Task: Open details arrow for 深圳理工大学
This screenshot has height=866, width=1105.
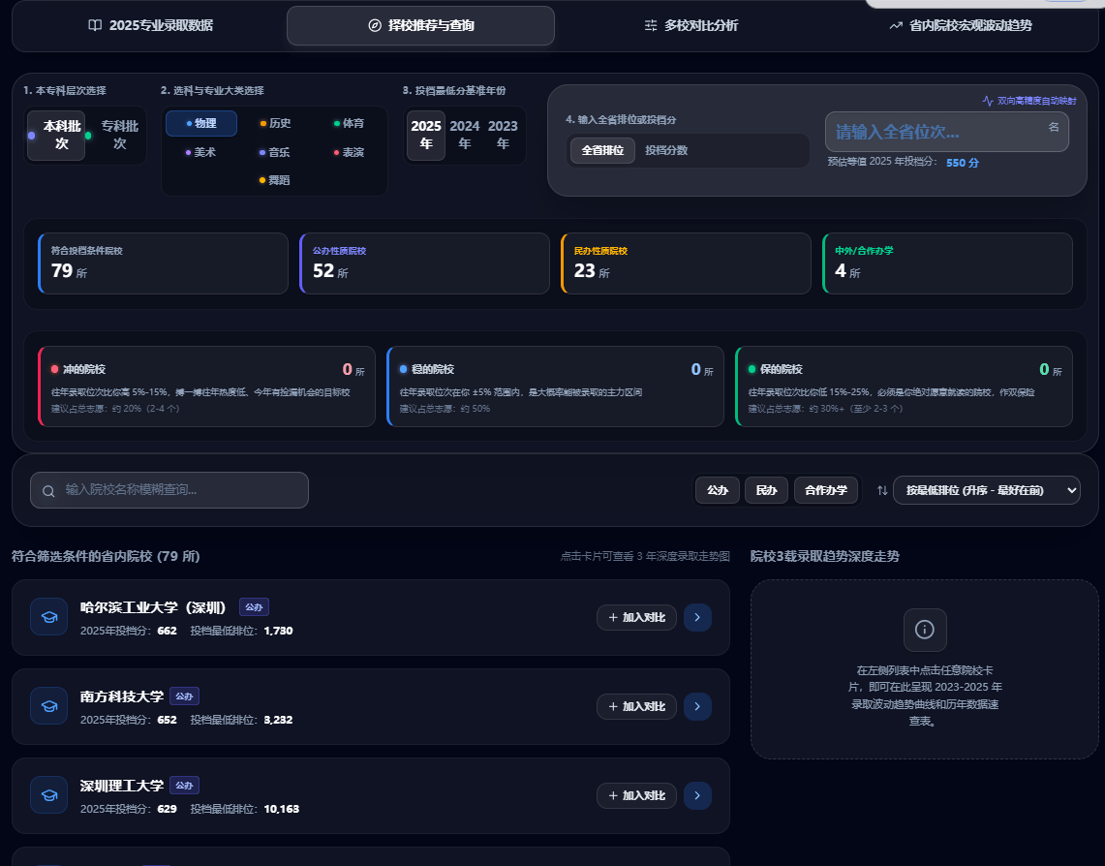Action: (697, 795)
